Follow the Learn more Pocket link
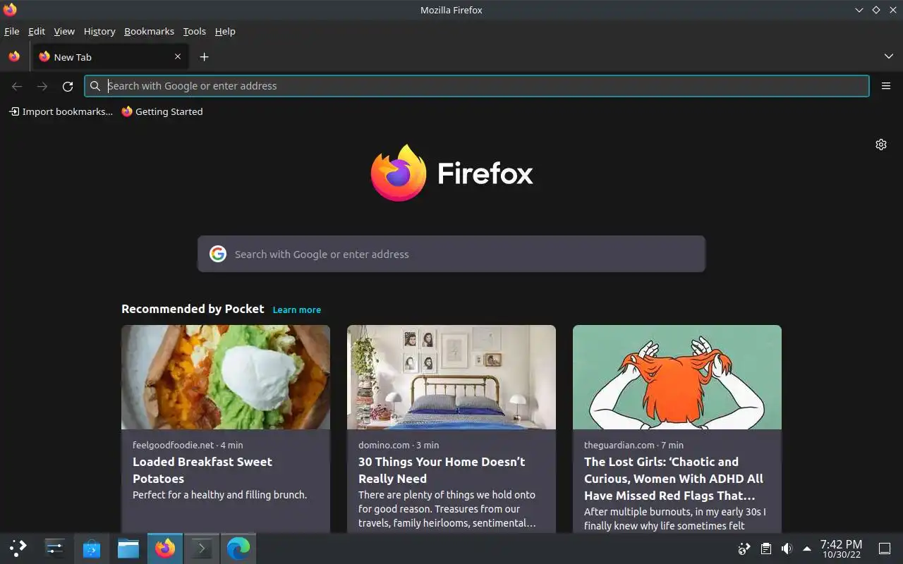Screen dimensions: 903x564 [x=297, y=309]
